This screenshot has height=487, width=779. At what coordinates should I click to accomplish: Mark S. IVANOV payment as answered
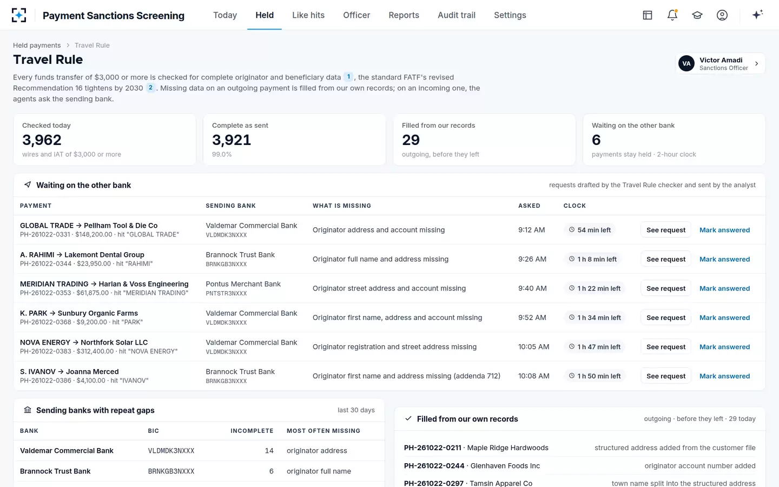[x=724, y=376]
